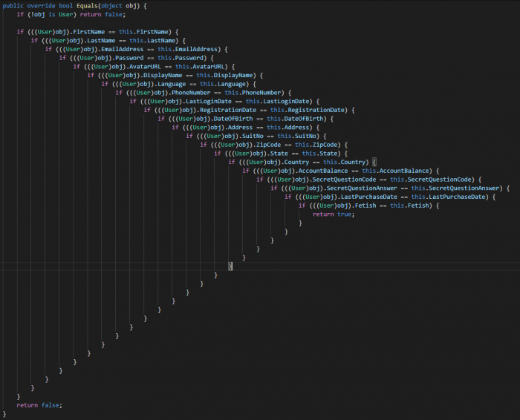
Task: Place cursor on the public keyword
Action: point(16,6)
